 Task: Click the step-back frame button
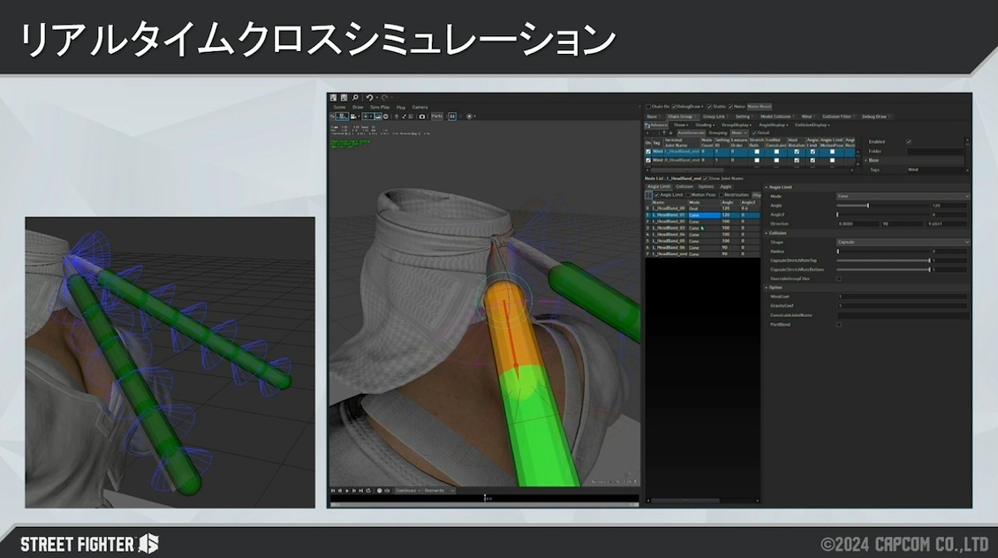[340, 491]
